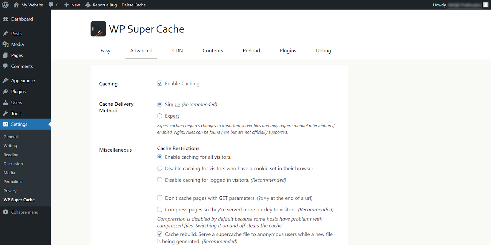
Task: Open the Debug tab
Action: (x=323, y=51)
